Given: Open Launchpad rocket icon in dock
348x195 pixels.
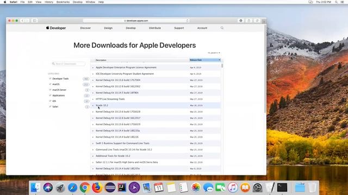Looking at the screenshot, I should point(60,187).
